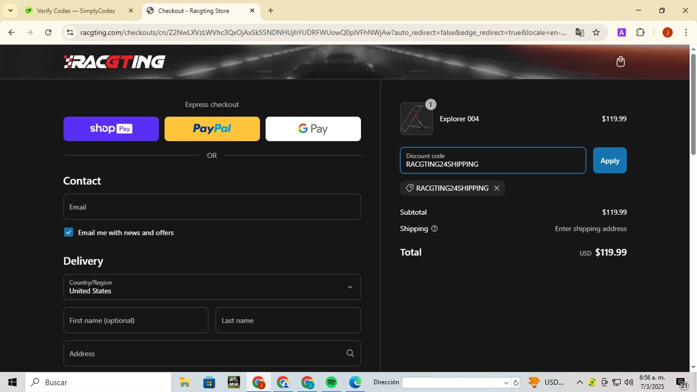
Task: Open the tab search dropdown arrow
Action: coord(10,10)
